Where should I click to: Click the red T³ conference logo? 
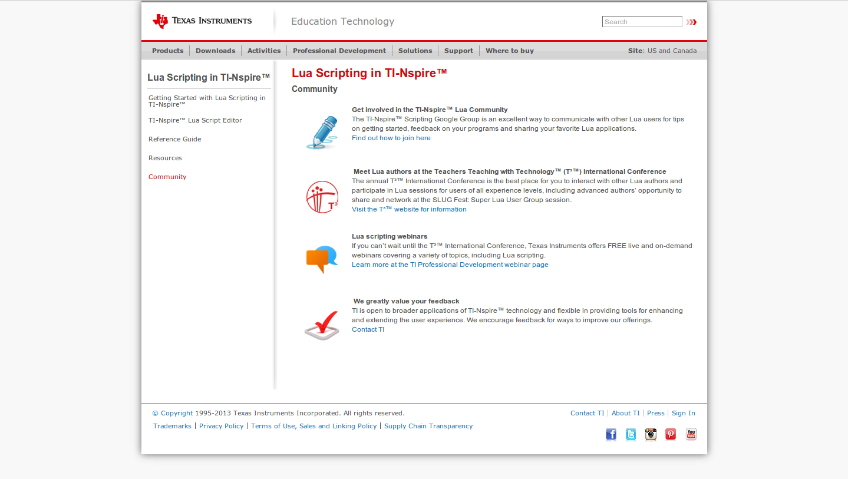click(x=322, y=197)
